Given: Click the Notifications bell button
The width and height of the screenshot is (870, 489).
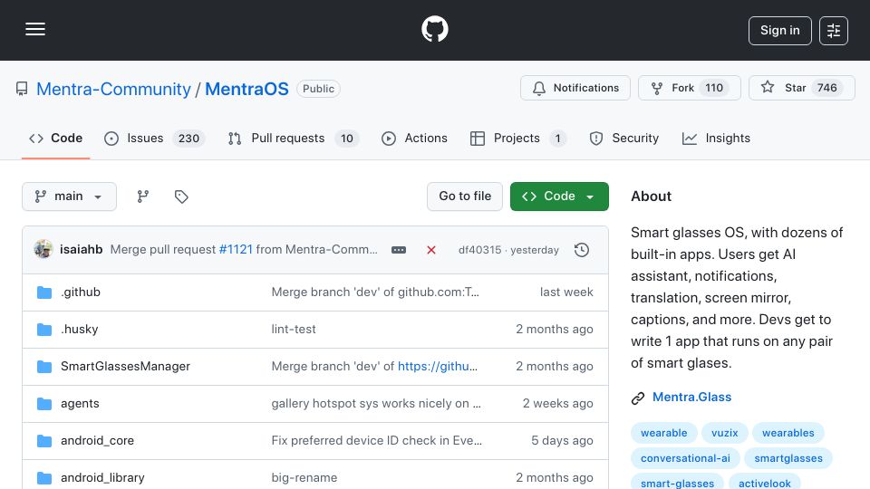Looking at the screenshot, I should coord(575,88).
